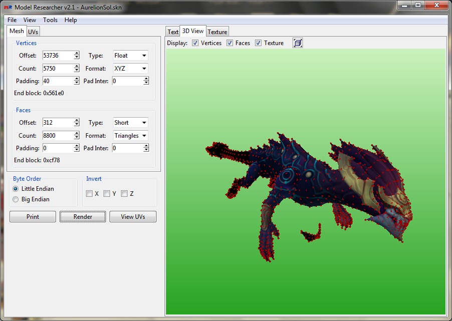The width and height of the screenshot is (452, 321).
Task: Open the Vertices Type dropdown showing Float
Action: tap(130, 56)
